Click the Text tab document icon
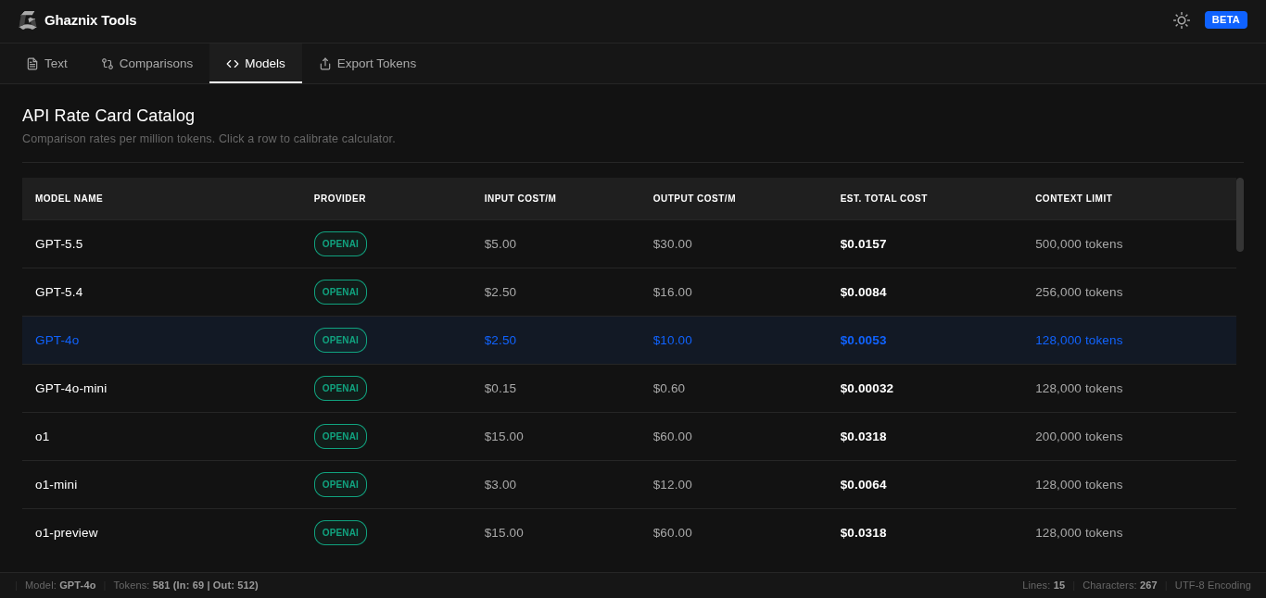1266x598 pixels. [x=32, y=64]
